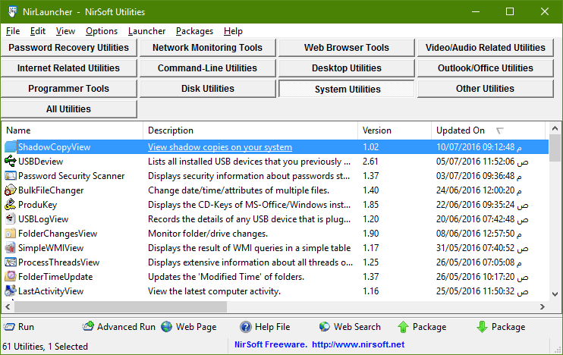Open Web Page via globe icon
Screen dimensions: 563x355
pos(167,327)
